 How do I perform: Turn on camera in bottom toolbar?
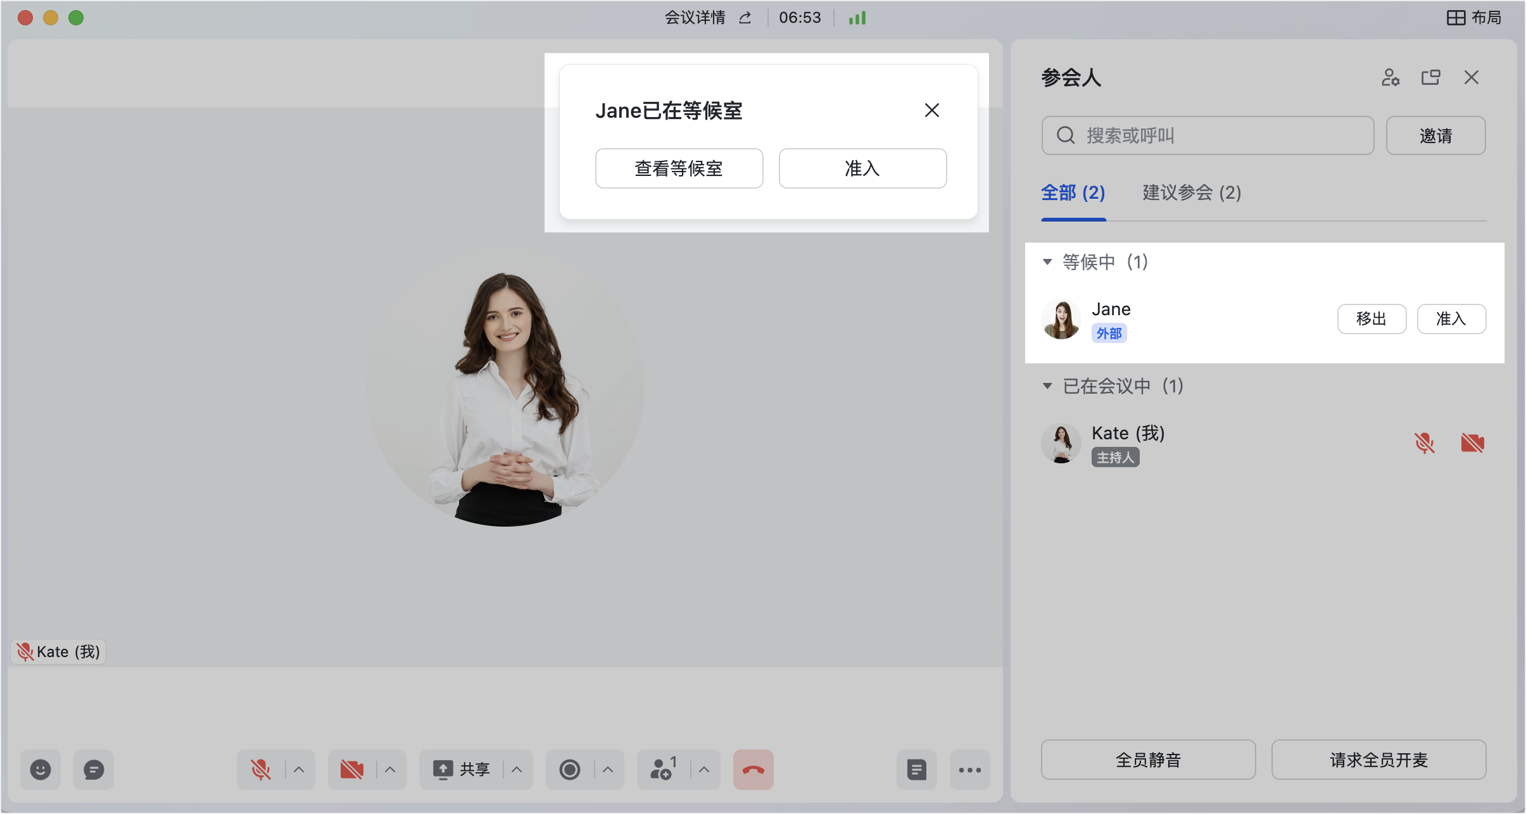351,770
